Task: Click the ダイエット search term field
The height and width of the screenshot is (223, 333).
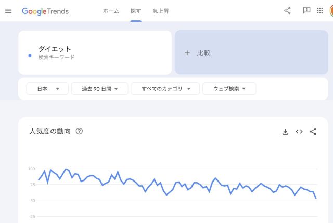Action: 95,52
